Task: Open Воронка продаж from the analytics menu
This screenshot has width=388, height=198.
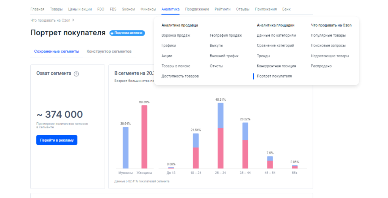Action: (x=175, y=35)
